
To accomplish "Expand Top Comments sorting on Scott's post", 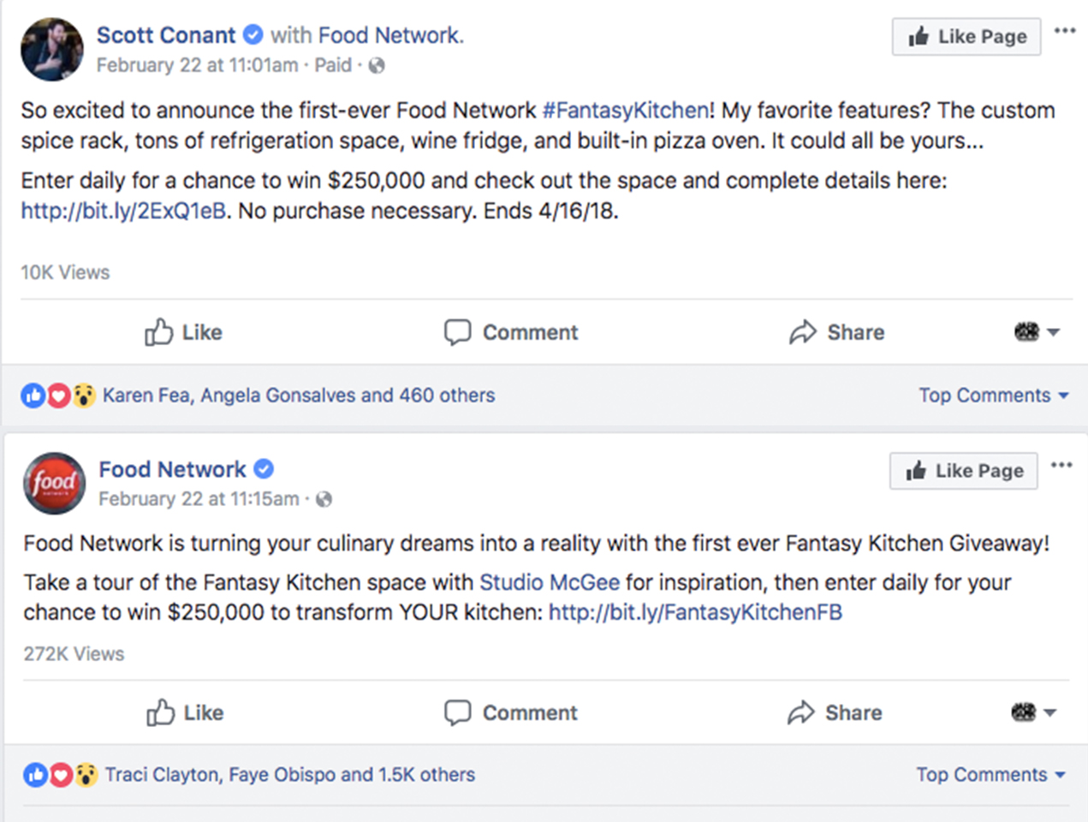I will pos(993,396).
